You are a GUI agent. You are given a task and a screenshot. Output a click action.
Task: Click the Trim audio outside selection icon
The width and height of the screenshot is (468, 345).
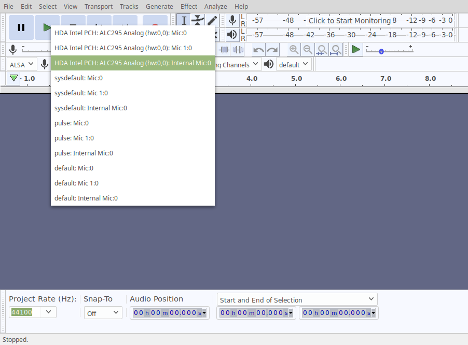(x=224, y=50)
